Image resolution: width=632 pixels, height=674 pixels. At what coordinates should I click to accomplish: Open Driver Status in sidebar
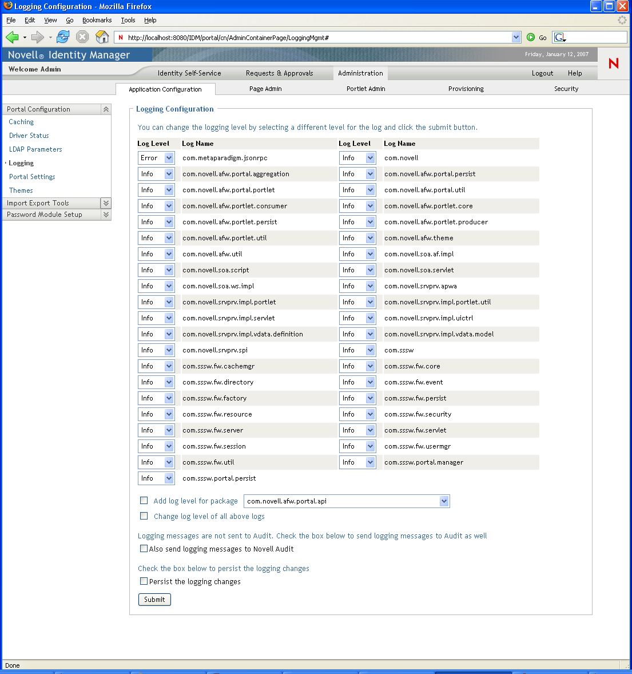tap(29, 136)
